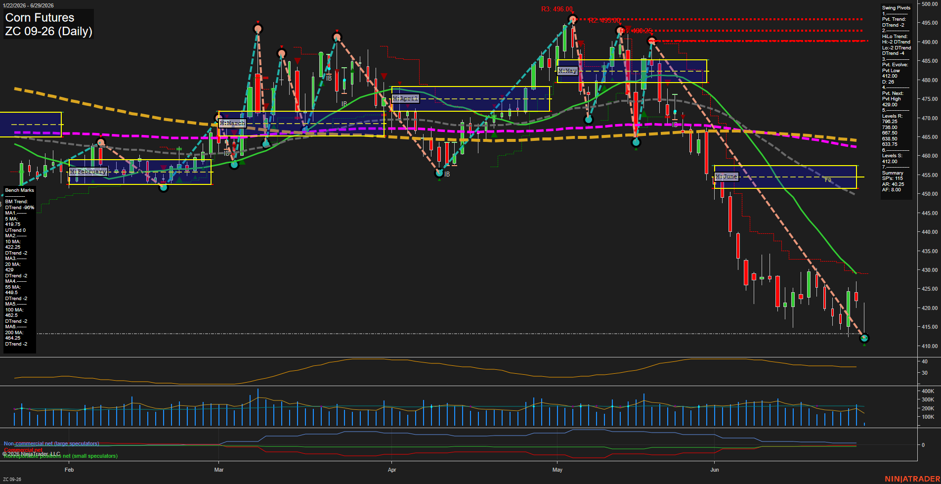Viewport: 941px width, 484px height.
Task: Click the latest pivot low marker near 412
Action: click(864, 338)
